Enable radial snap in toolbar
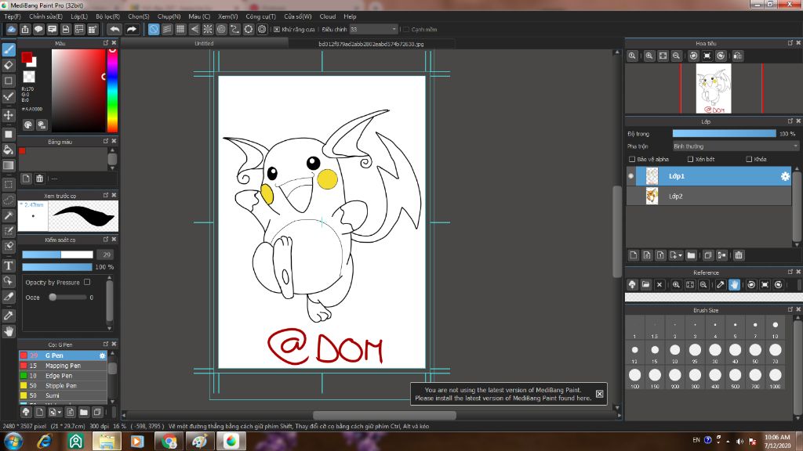 [x=207, y=29]
